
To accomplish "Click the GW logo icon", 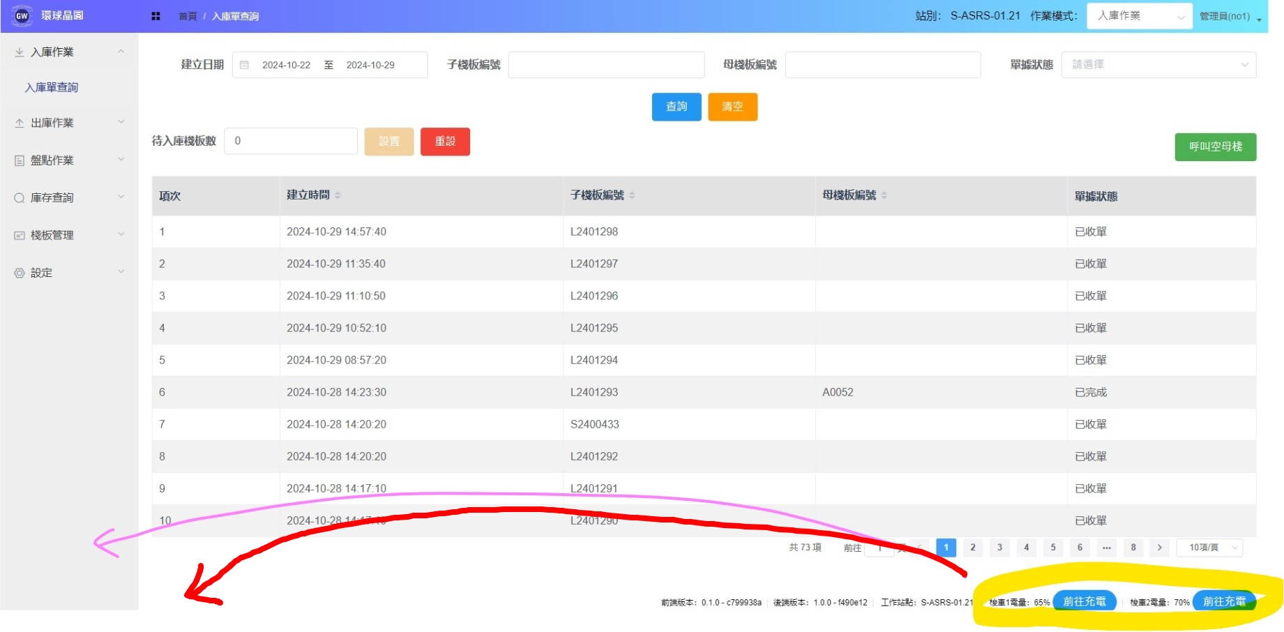I will [x=22, y=16].
